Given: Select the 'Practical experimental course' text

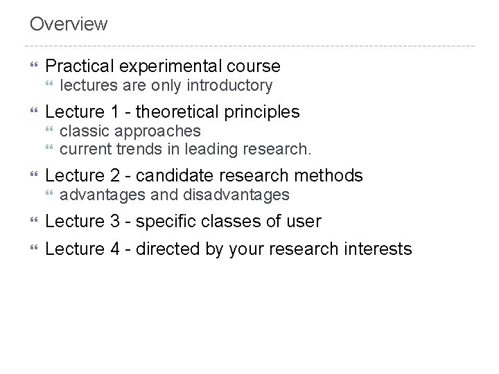Looking at the screenshot, I should coord(162,66).
